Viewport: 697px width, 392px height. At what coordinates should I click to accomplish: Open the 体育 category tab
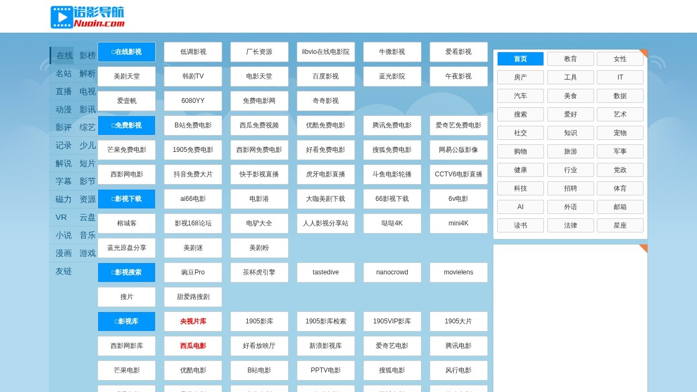[620, 188]
